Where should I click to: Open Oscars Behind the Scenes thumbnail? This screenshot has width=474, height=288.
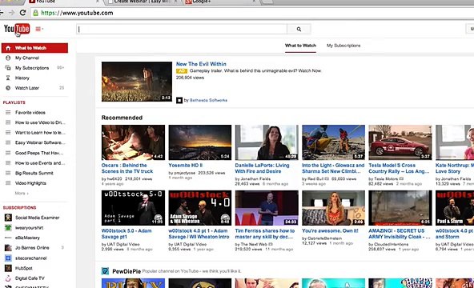click(x=133, y=142)
